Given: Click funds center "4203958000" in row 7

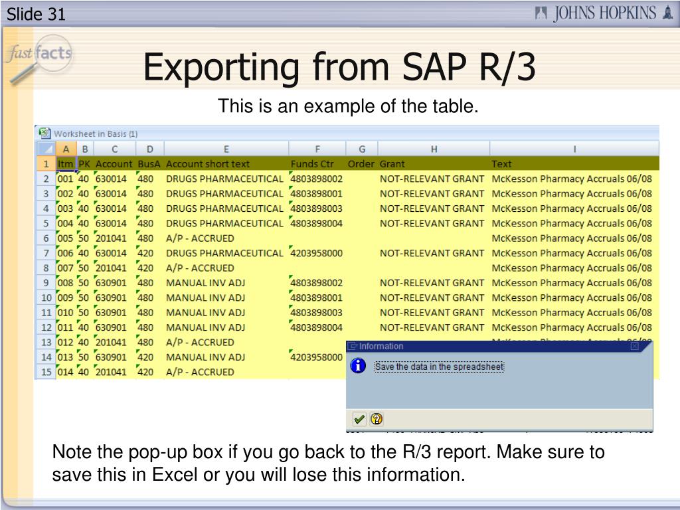Looking at the screenshot, I should pyautogui.click(x=317, y=253).
